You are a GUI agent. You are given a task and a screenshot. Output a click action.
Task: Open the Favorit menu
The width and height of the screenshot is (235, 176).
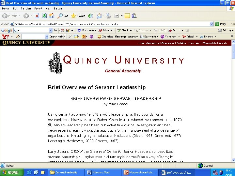tap(38, 8)
